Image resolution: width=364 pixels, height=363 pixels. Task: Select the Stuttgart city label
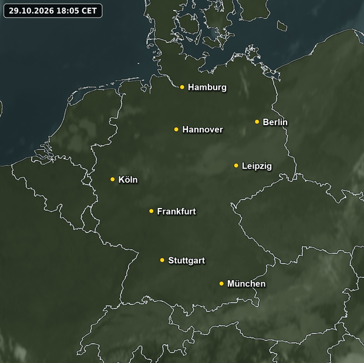click(187, 261)
